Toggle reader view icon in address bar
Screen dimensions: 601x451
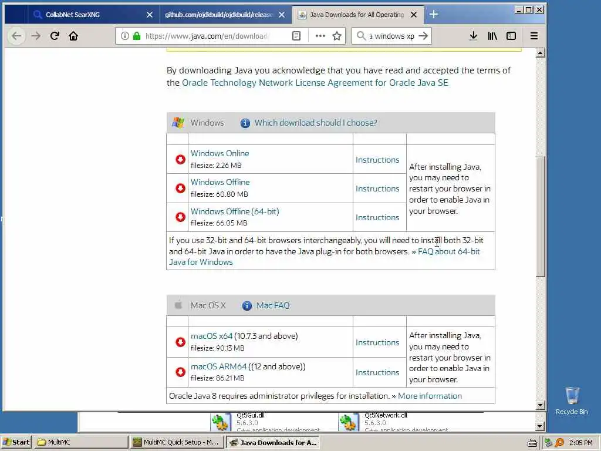(x=296, y=36)
